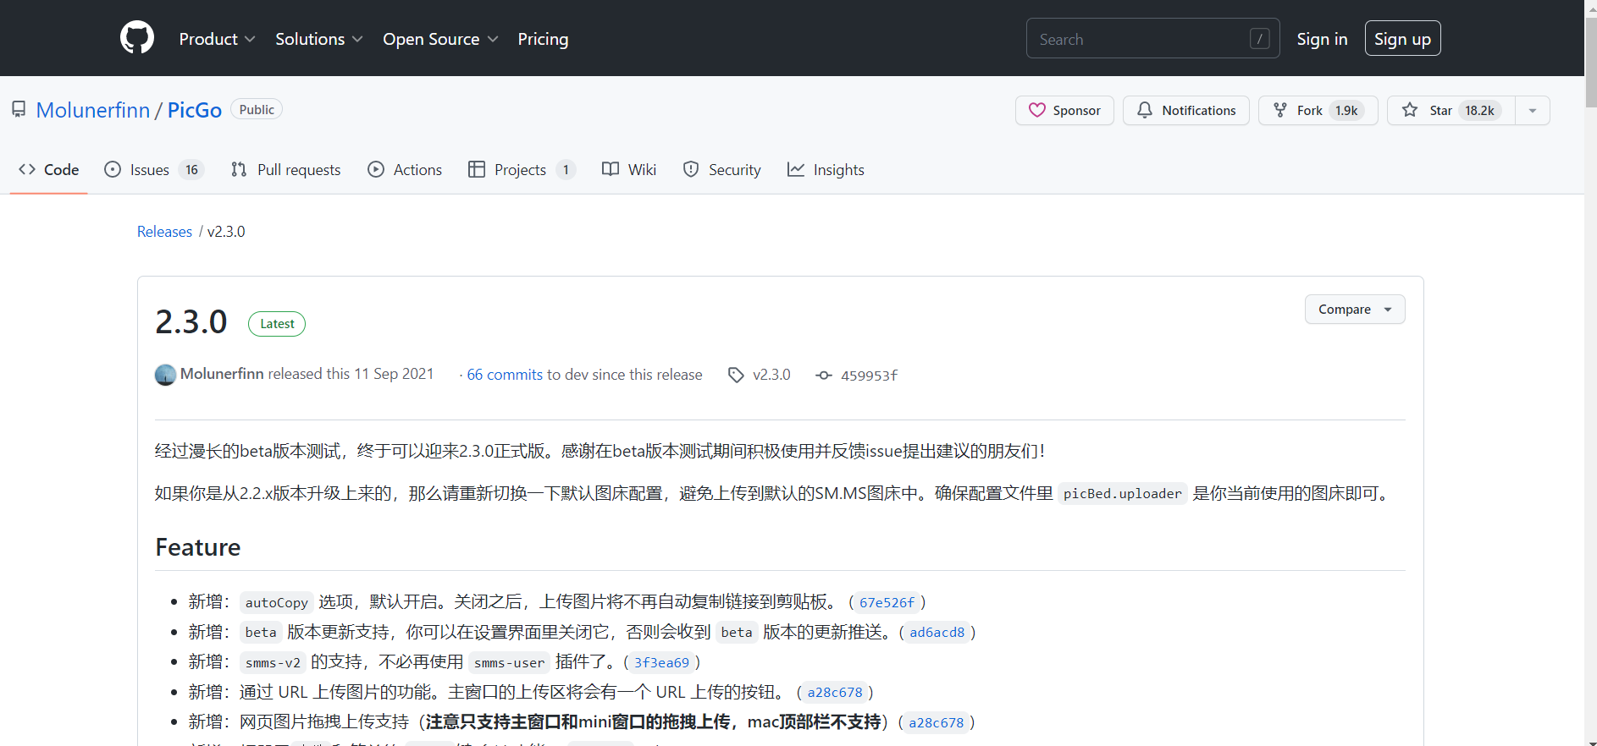This screenshot has height=746, width=1597.
Task: Click the v2.3.0 tag link
Action: point(771,375)
